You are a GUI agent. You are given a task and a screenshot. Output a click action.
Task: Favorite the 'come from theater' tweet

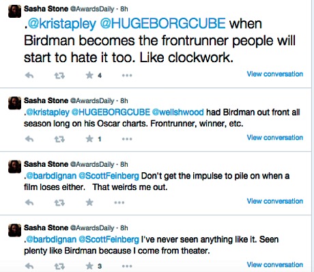point(89,266)
